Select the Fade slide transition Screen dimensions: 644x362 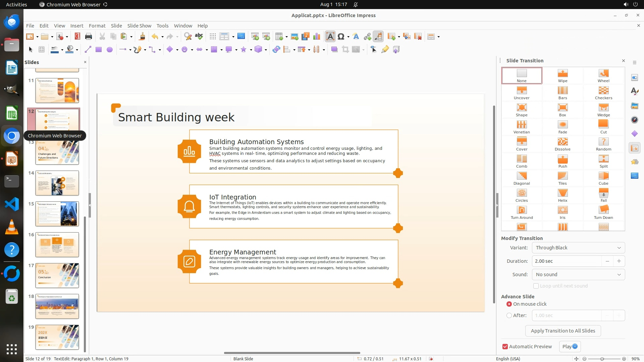[562, 127]
